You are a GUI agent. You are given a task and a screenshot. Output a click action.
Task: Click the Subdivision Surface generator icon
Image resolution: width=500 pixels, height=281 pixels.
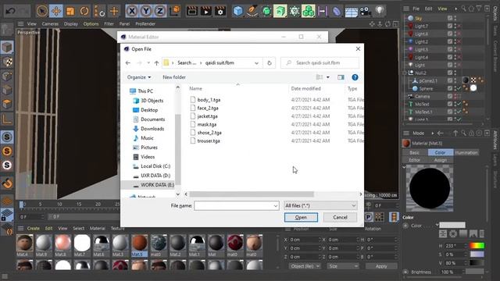[266, 11]
